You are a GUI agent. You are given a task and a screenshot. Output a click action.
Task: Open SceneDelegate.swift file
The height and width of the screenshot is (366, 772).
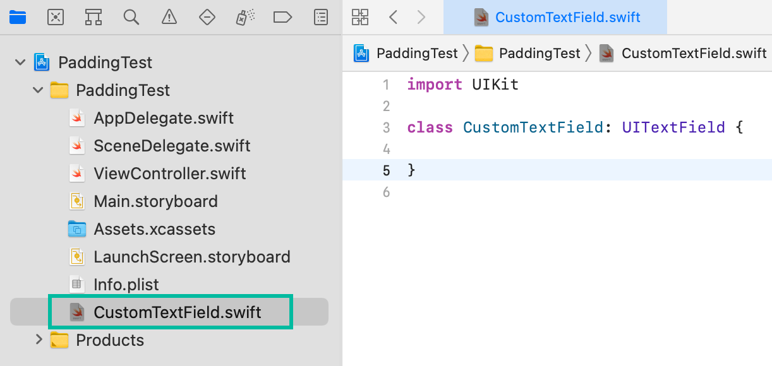pos(172,146)
